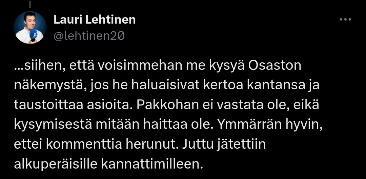Click the microphone in the profile picture
Screen dimensions: 366x179
coord(34,34)
